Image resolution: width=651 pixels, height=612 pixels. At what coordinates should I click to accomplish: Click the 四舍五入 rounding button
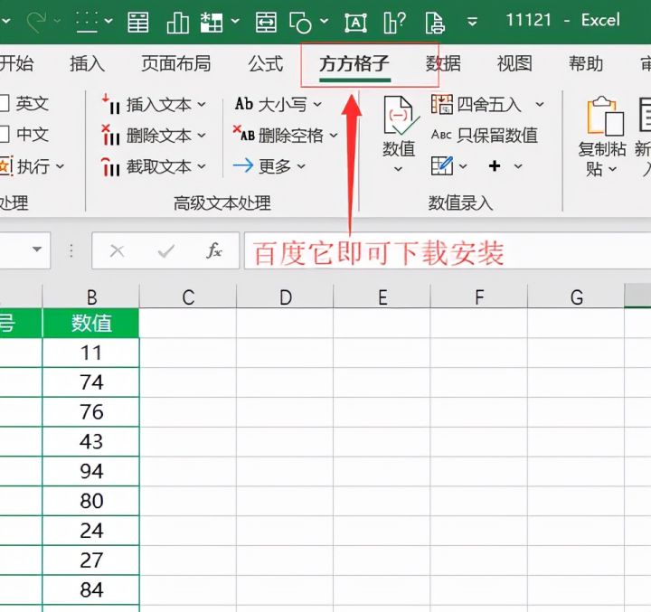476,104
